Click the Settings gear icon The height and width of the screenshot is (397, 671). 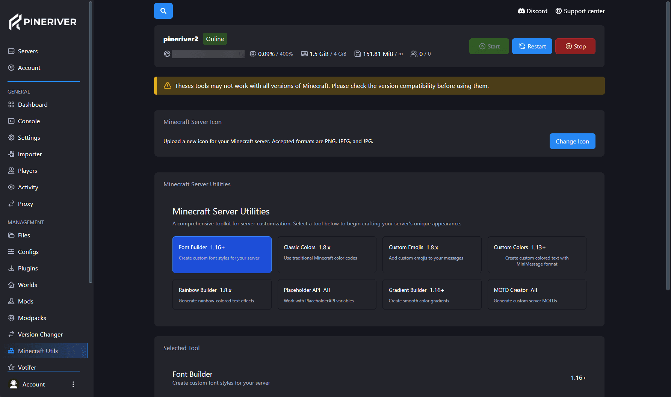(x=11, y=137)
